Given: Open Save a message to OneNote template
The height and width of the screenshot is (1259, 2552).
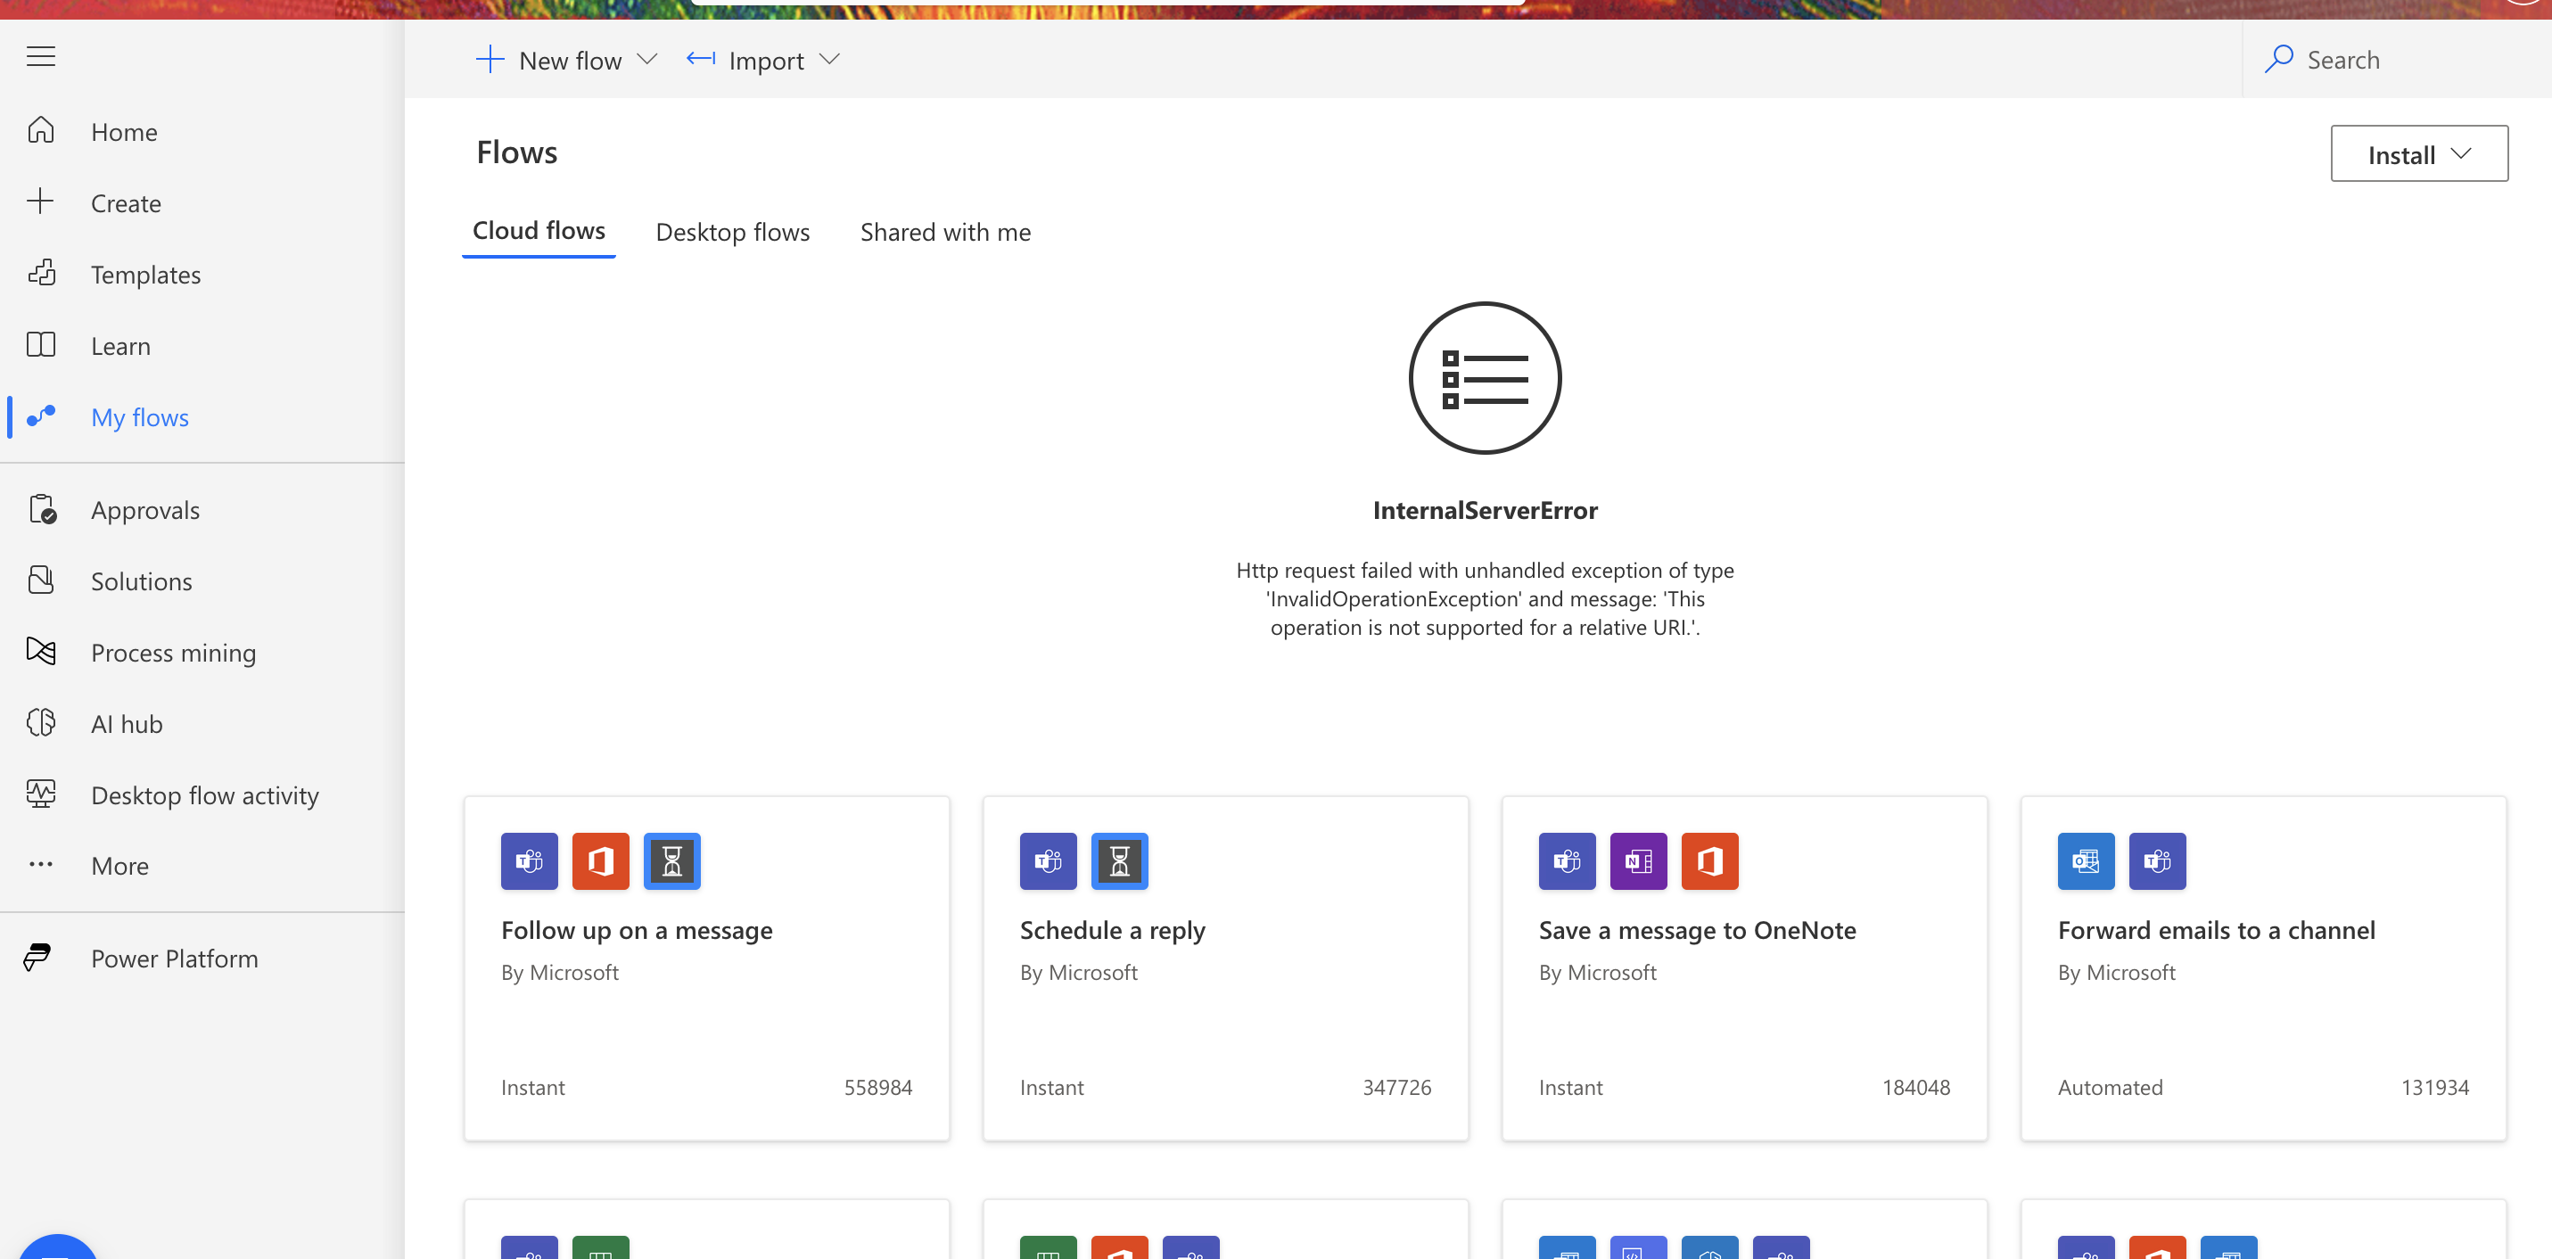Looking at the screenshot, I should [1745, 967].
